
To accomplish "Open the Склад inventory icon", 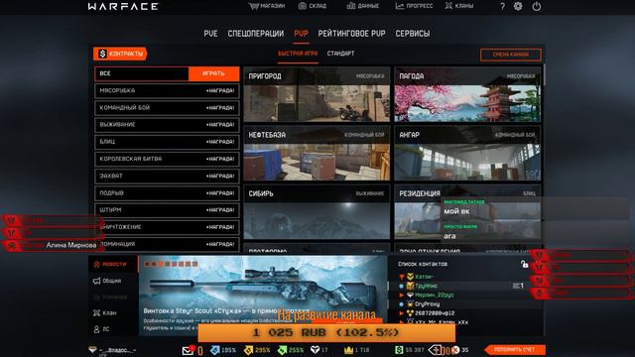I will coord(302,6).
